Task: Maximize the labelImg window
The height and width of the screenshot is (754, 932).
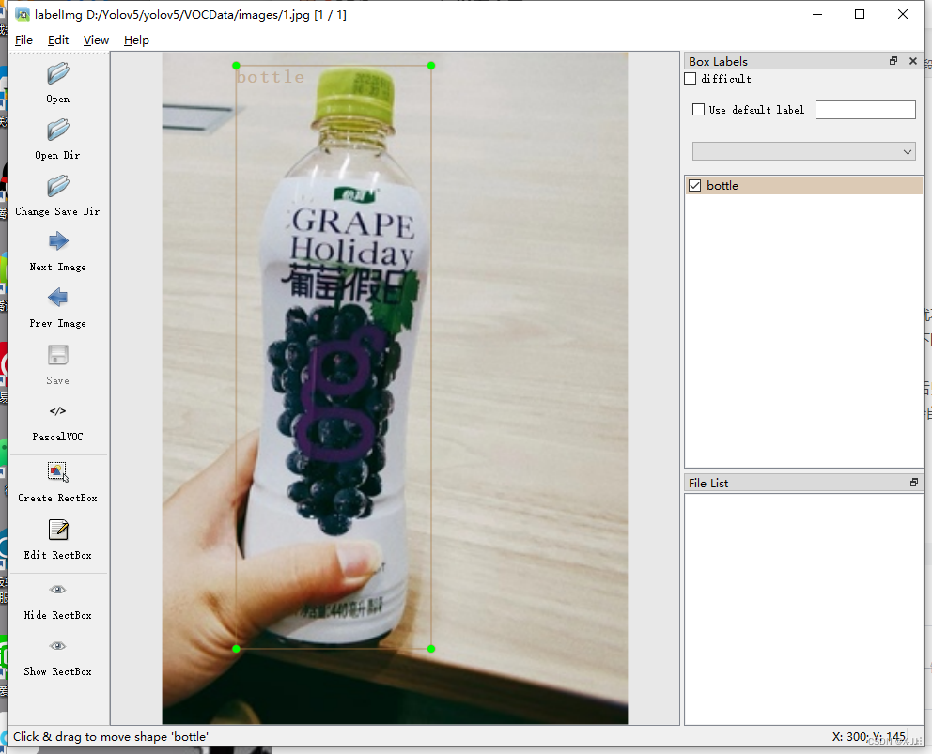Action: (x=860, y=14)
